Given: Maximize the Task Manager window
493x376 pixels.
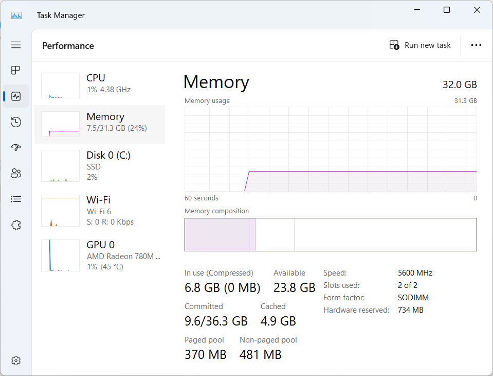Looking at the screenshot, I should tap(447, 10).
